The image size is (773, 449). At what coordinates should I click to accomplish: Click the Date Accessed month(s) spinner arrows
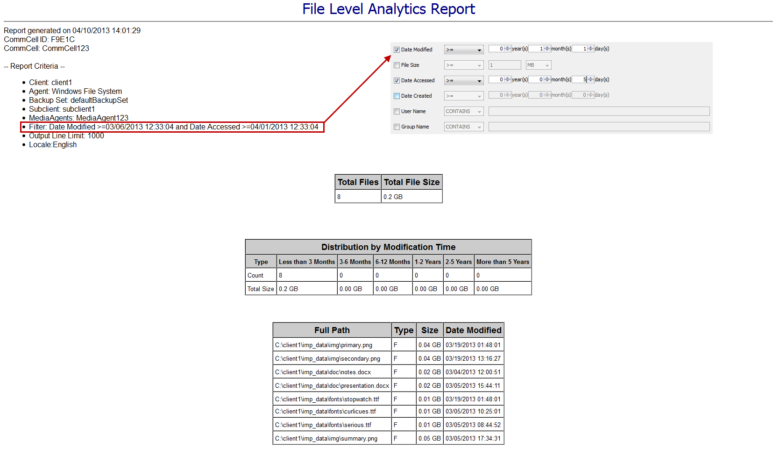pos(547,79)
